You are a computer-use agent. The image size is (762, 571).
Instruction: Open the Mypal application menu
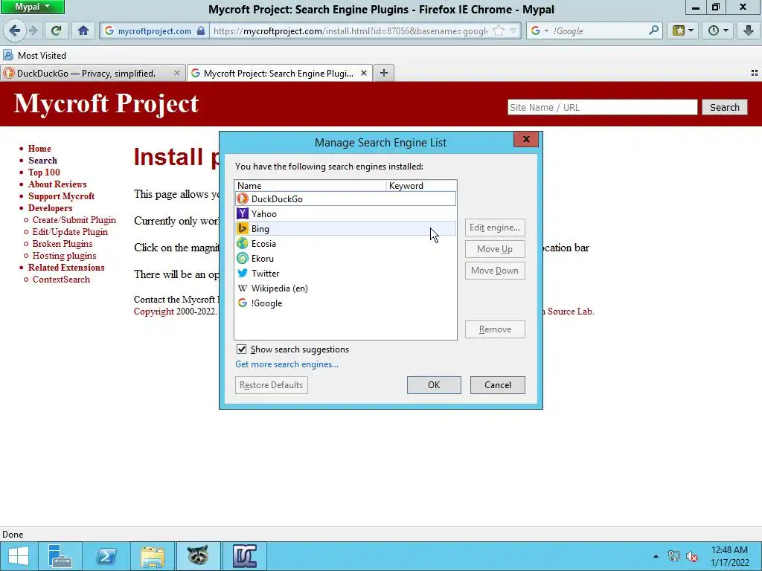[x=32, y=7]
